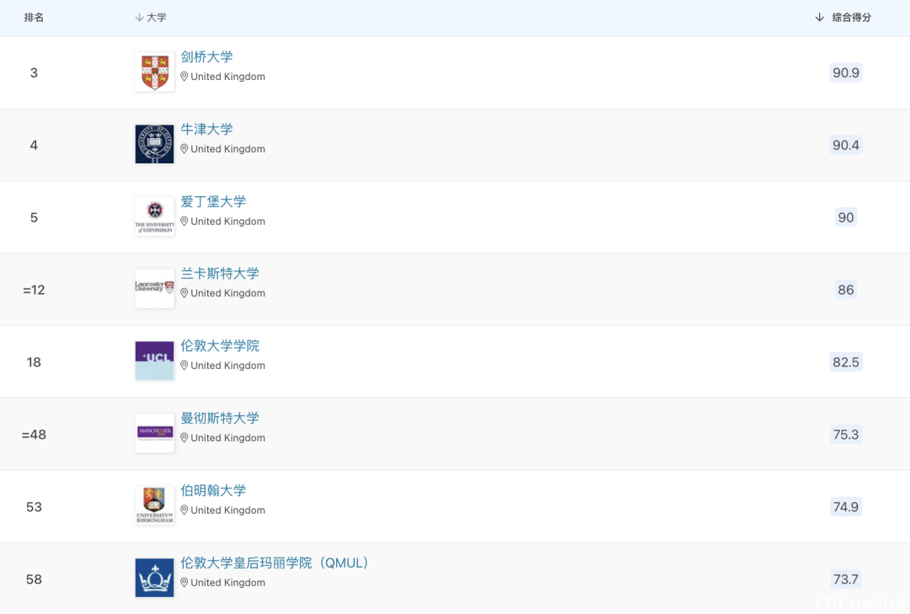Viewport: 910px width, 614px height.
Task: Click the University of Birmingham crest
Action: coord(154,506)
